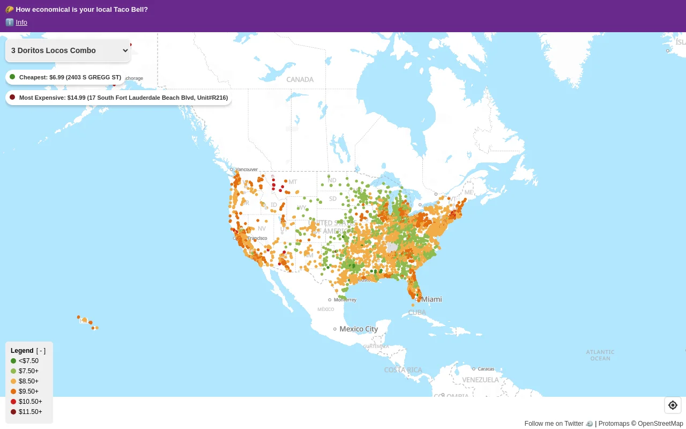Click the CANADA country label
This screenshot has width=686, height=429.
click(x=300, y=79)
